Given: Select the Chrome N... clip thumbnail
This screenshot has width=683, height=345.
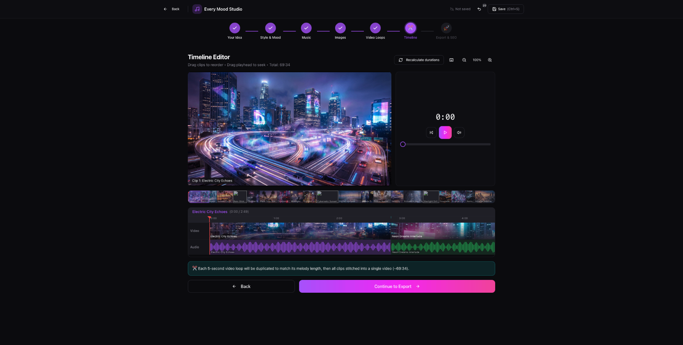Looking at the screenshot, I should [253, 197].
